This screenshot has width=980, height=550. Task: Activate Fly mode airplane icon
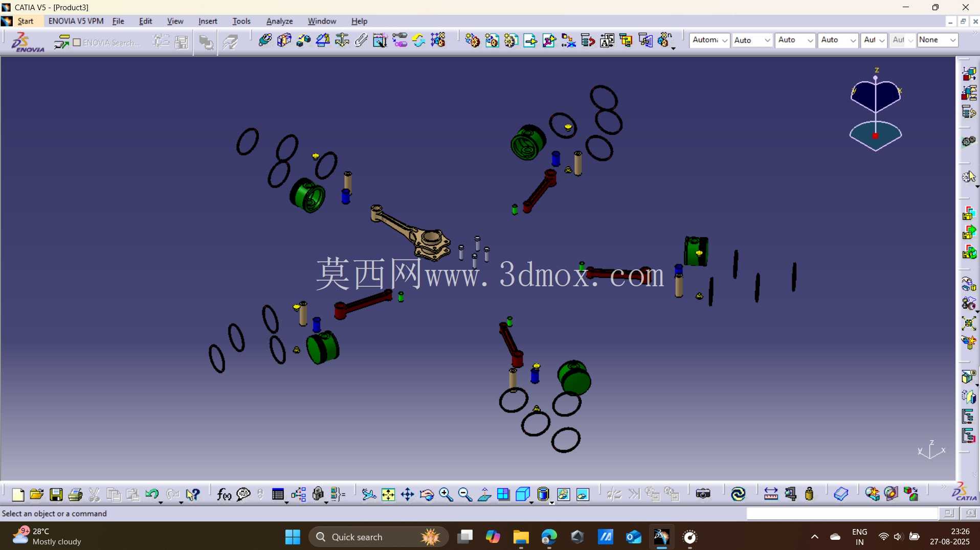pos(368,494)
